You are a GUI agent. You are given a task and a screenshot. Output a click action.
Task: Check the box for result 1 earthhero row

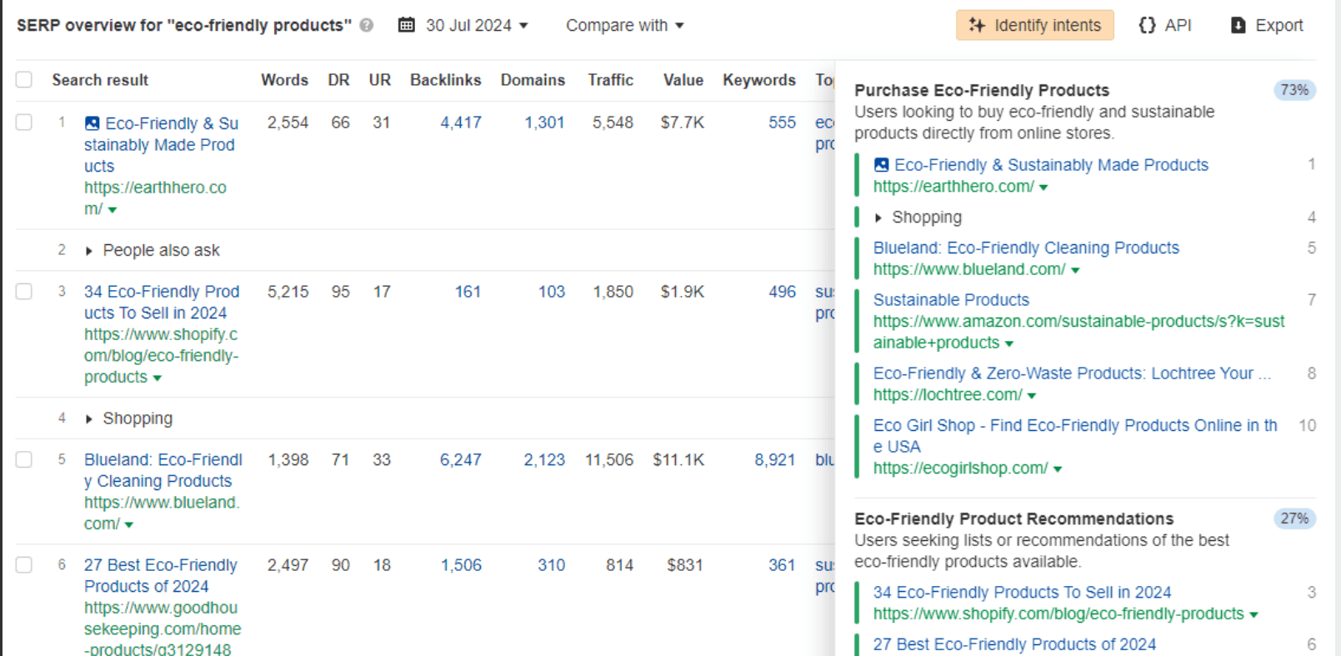tap(24, 123)
